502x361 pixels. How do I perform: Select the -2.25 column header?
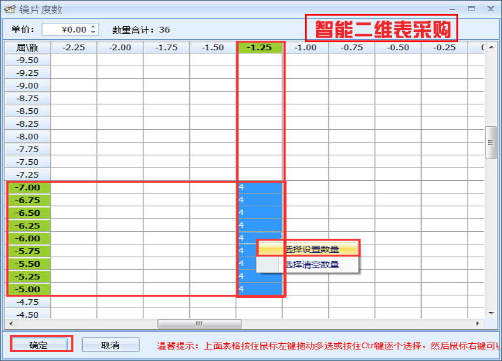click(x=73, y=48)
